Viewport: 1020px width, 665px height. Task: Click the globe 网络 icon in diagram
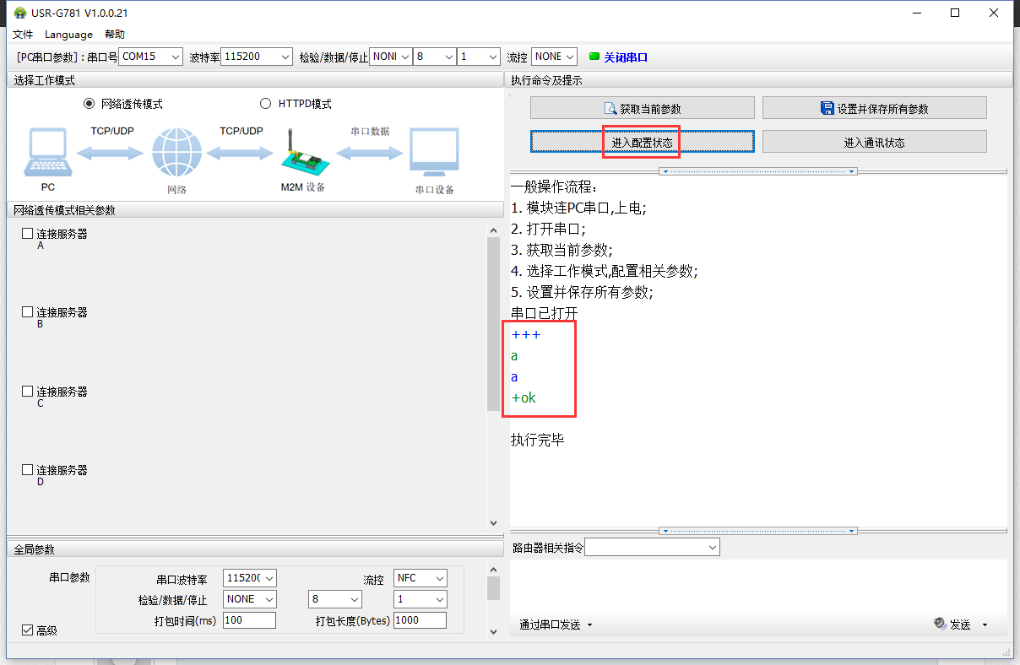coord(176,153)
